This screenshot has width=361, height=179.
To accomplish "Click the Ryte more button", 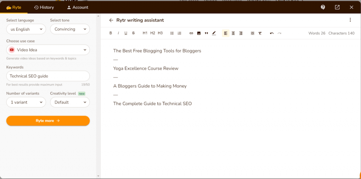I will [x=48, y=121].
